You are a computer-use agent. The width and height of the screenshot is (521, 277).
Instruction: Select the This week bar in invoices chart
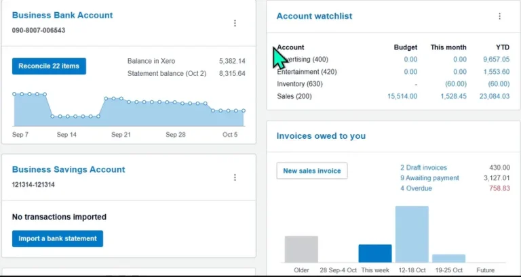click(x=375, y=253)
